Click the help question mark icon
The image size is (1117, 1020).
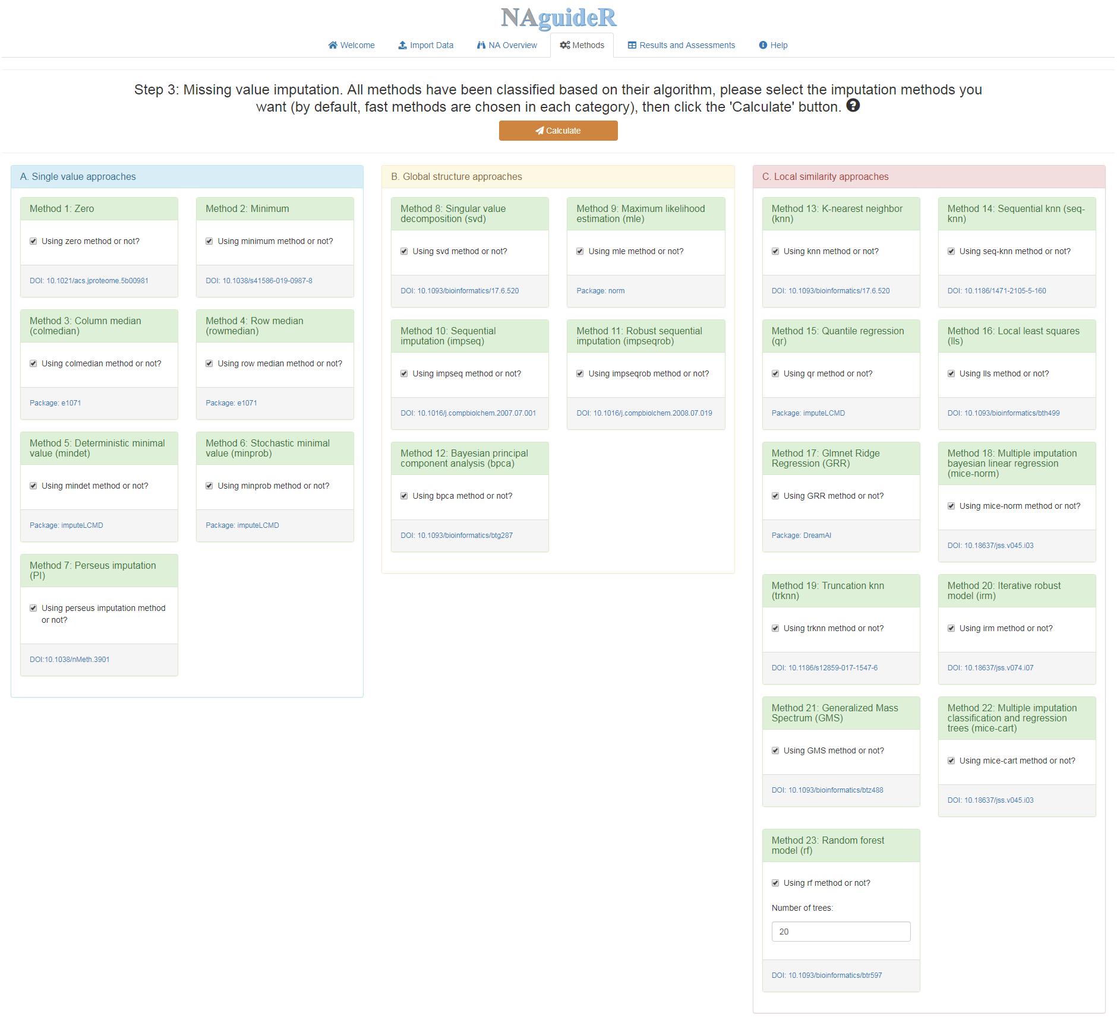click(853, 106)
